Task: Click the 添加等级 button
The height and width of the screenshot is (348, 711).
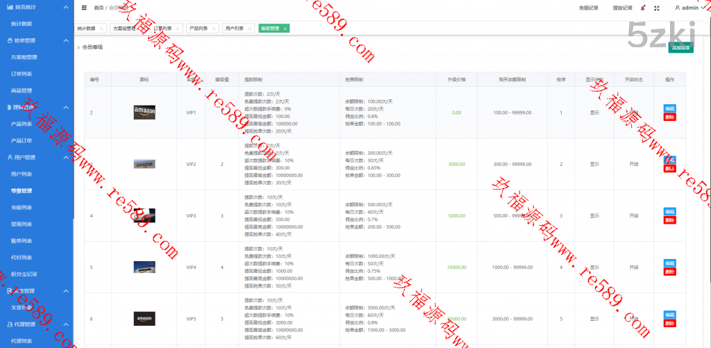Action: 680,48
